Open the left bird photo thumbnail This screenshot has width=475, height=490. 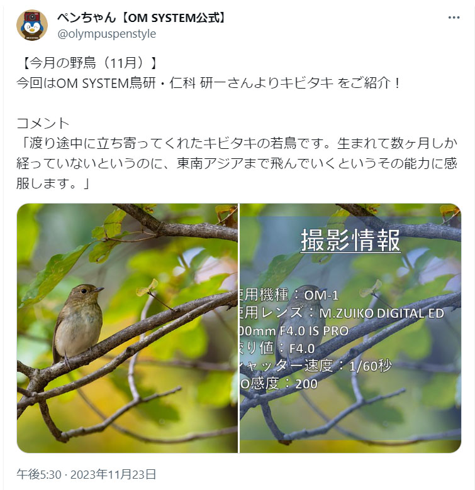[127, 328]
